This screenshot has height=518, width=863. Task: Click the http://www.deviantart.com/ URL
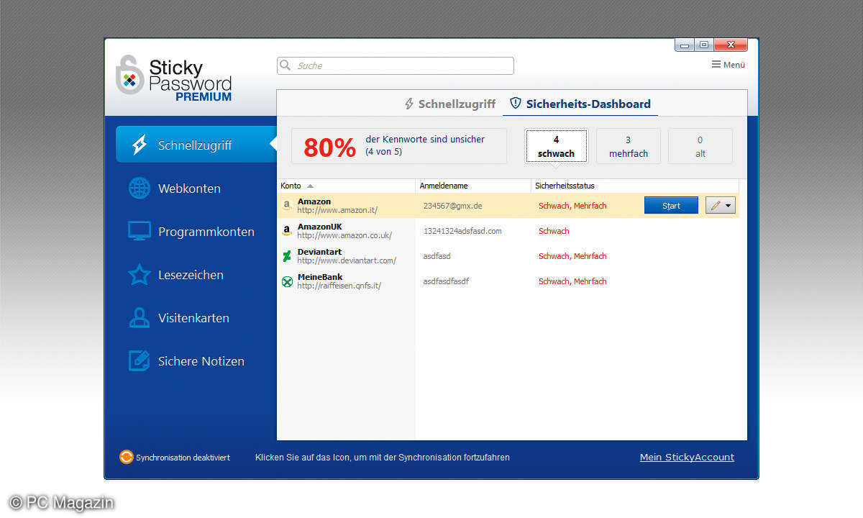tap(347, 260)
